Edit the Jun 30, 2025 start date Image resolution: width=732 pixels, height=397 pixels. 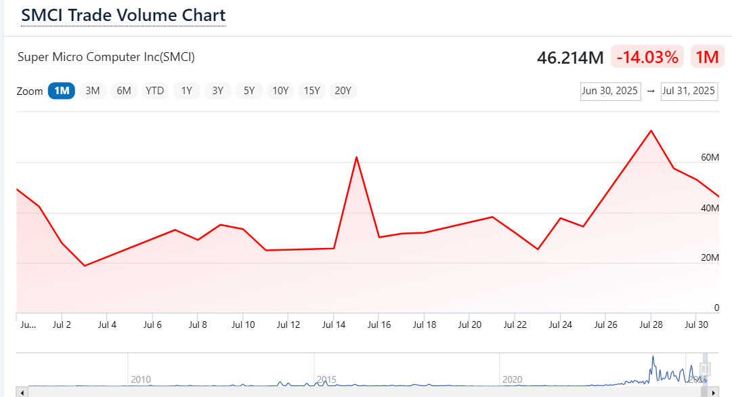610,91
